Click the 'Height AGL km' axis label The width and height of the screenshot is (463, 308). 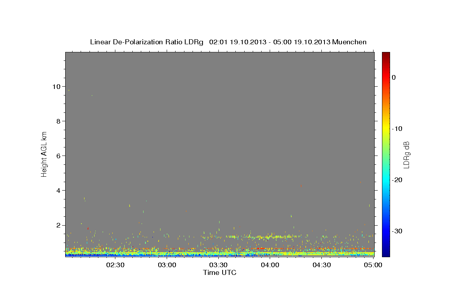44,154
